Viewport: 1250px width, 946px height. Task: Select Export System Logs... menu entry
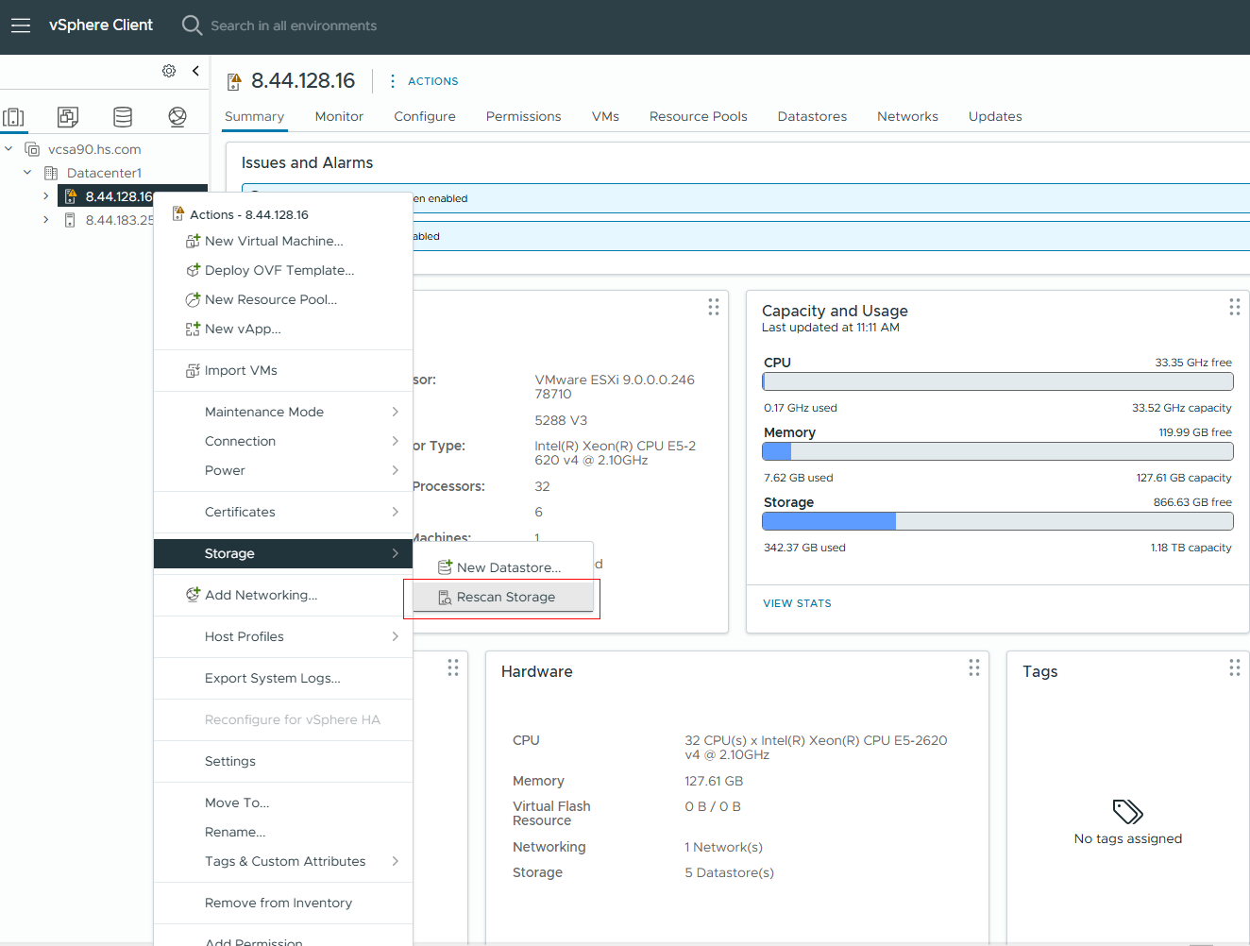coord(283,678)
